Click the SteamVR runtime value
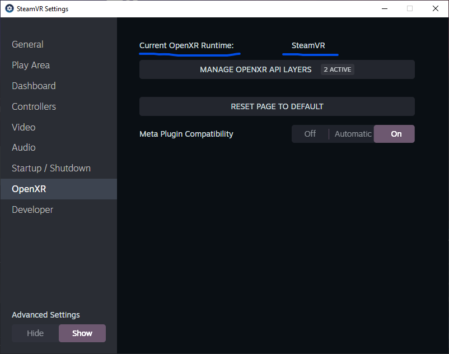 click(x=308, y=45)
